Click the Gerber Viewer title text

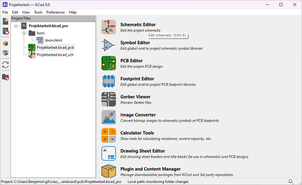tap(135, 97)
